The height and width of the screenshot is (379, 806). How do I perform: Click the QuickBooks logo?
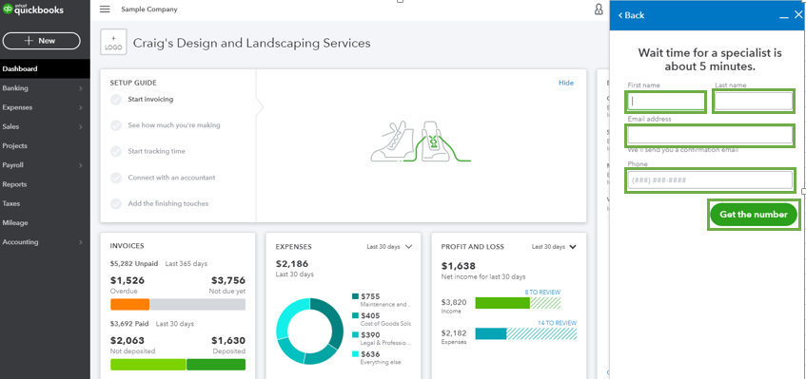click(33, 9)
